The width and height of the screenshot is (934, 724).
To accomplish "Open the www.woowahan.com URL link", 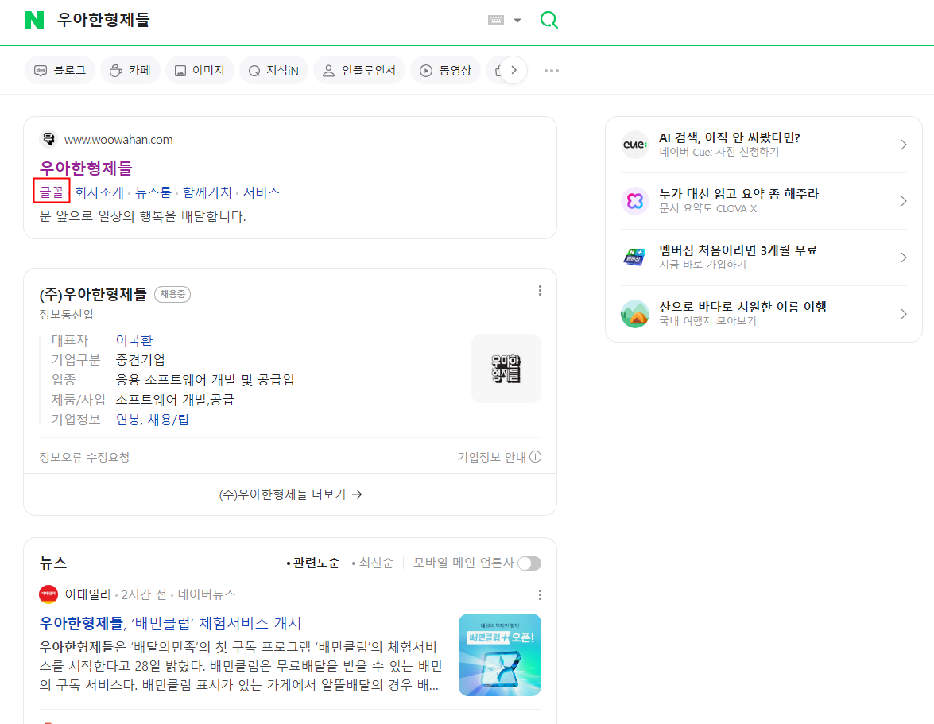I will point(118,139).
